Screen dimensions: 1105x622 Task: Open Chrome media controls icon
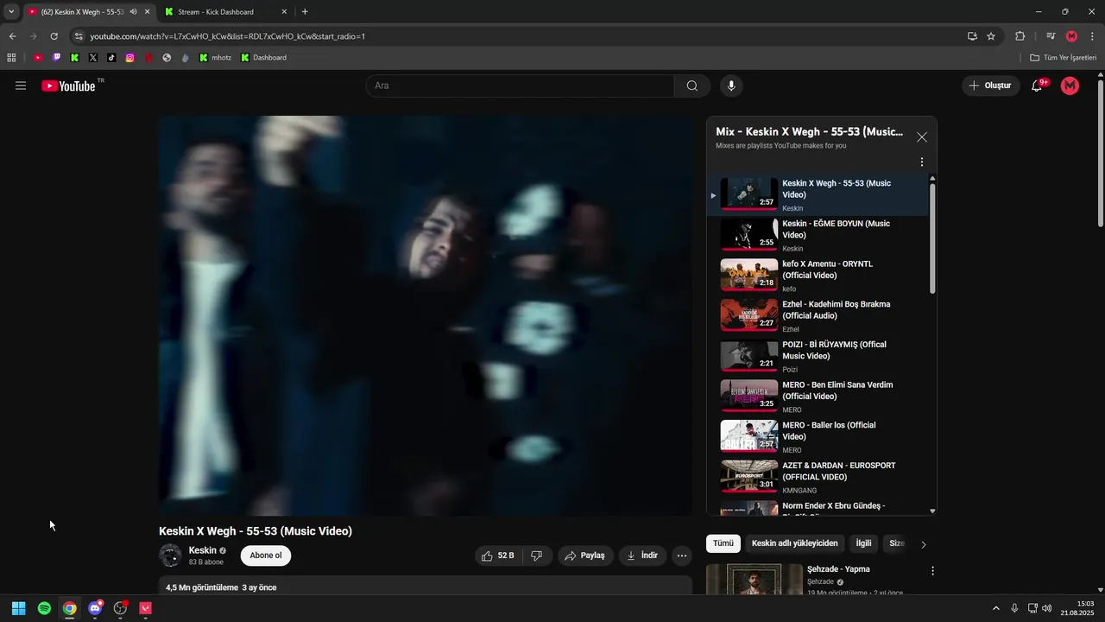1051,36
